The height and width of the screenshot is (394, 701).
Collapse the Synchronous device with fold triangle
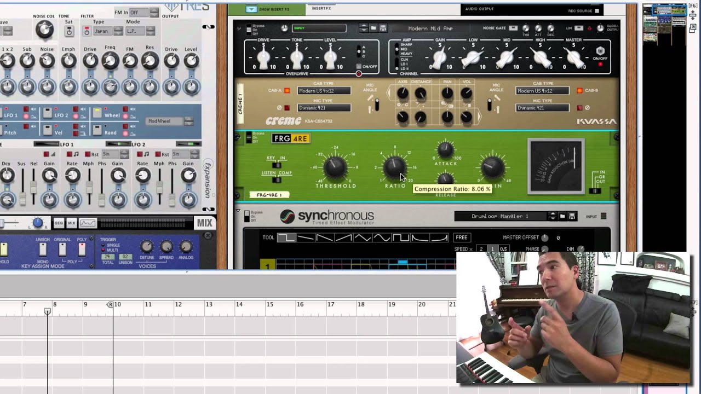[238, 211]
